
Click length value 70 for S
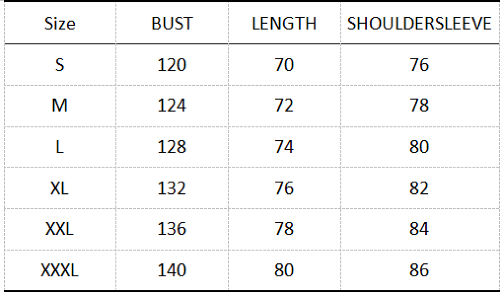click(x=284, y=65)
